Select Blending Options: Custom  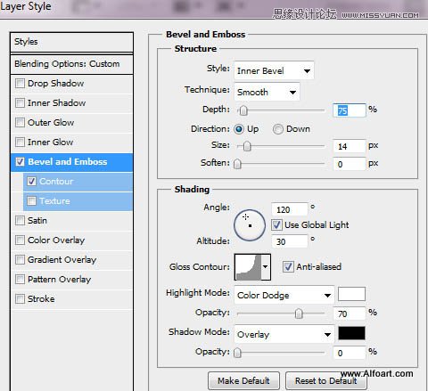tap(71, 64)
